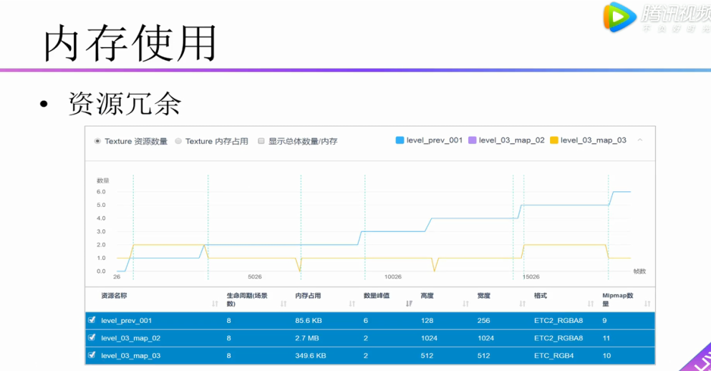The image size is (711, 371).
Task: Click the 2.7 MB memory value
Action: [306, 338]
